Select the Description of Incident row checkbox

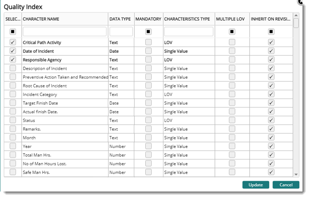[13, 68]
